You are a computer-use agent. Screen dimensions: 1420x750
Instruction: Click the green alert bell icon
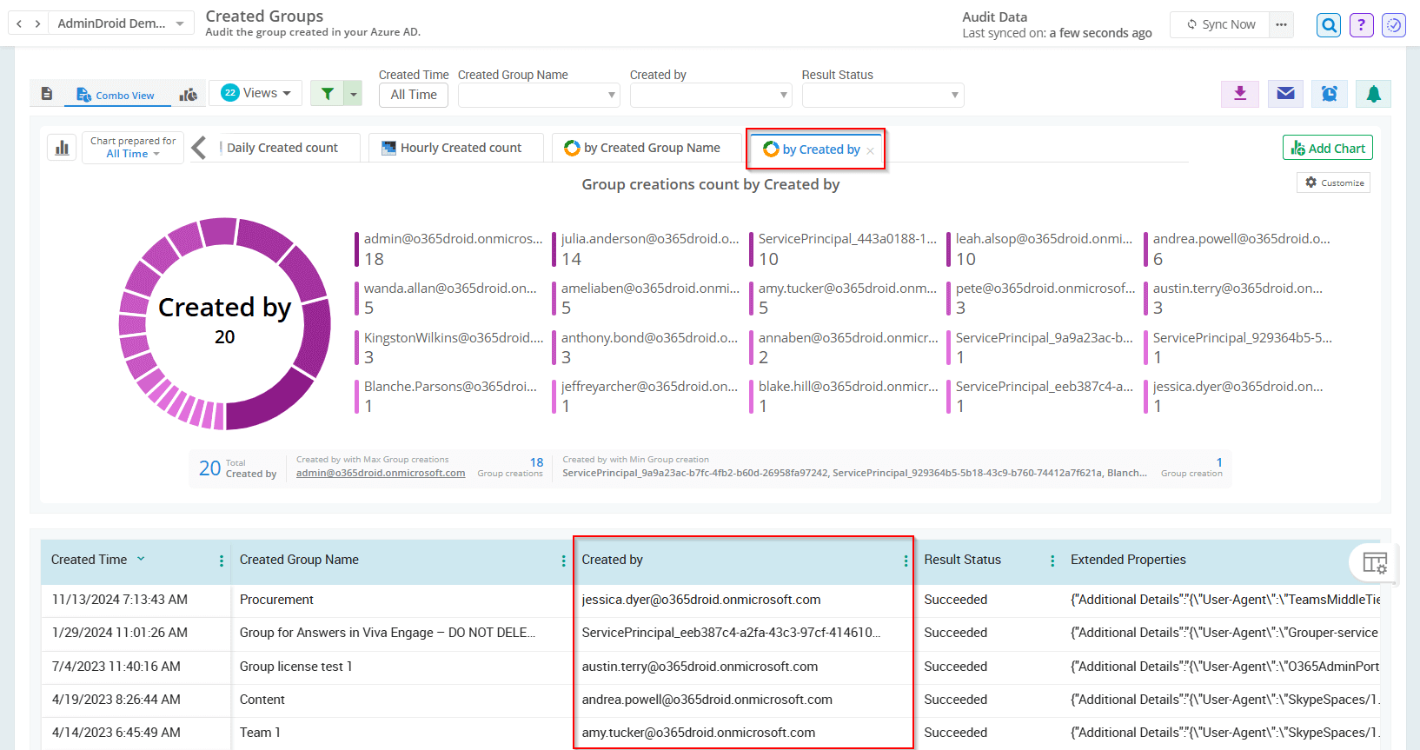(x=1373, y=94)
